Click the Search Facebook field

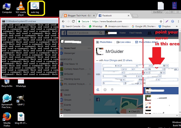coord(82,33)
